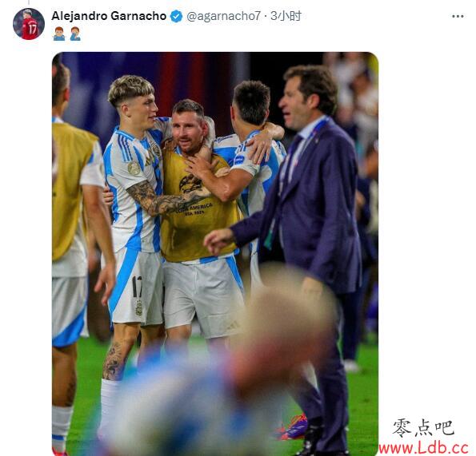476x456 pixels.
Task: Click the www.Ldb.cc watermark URL
Action: (424, 447)
